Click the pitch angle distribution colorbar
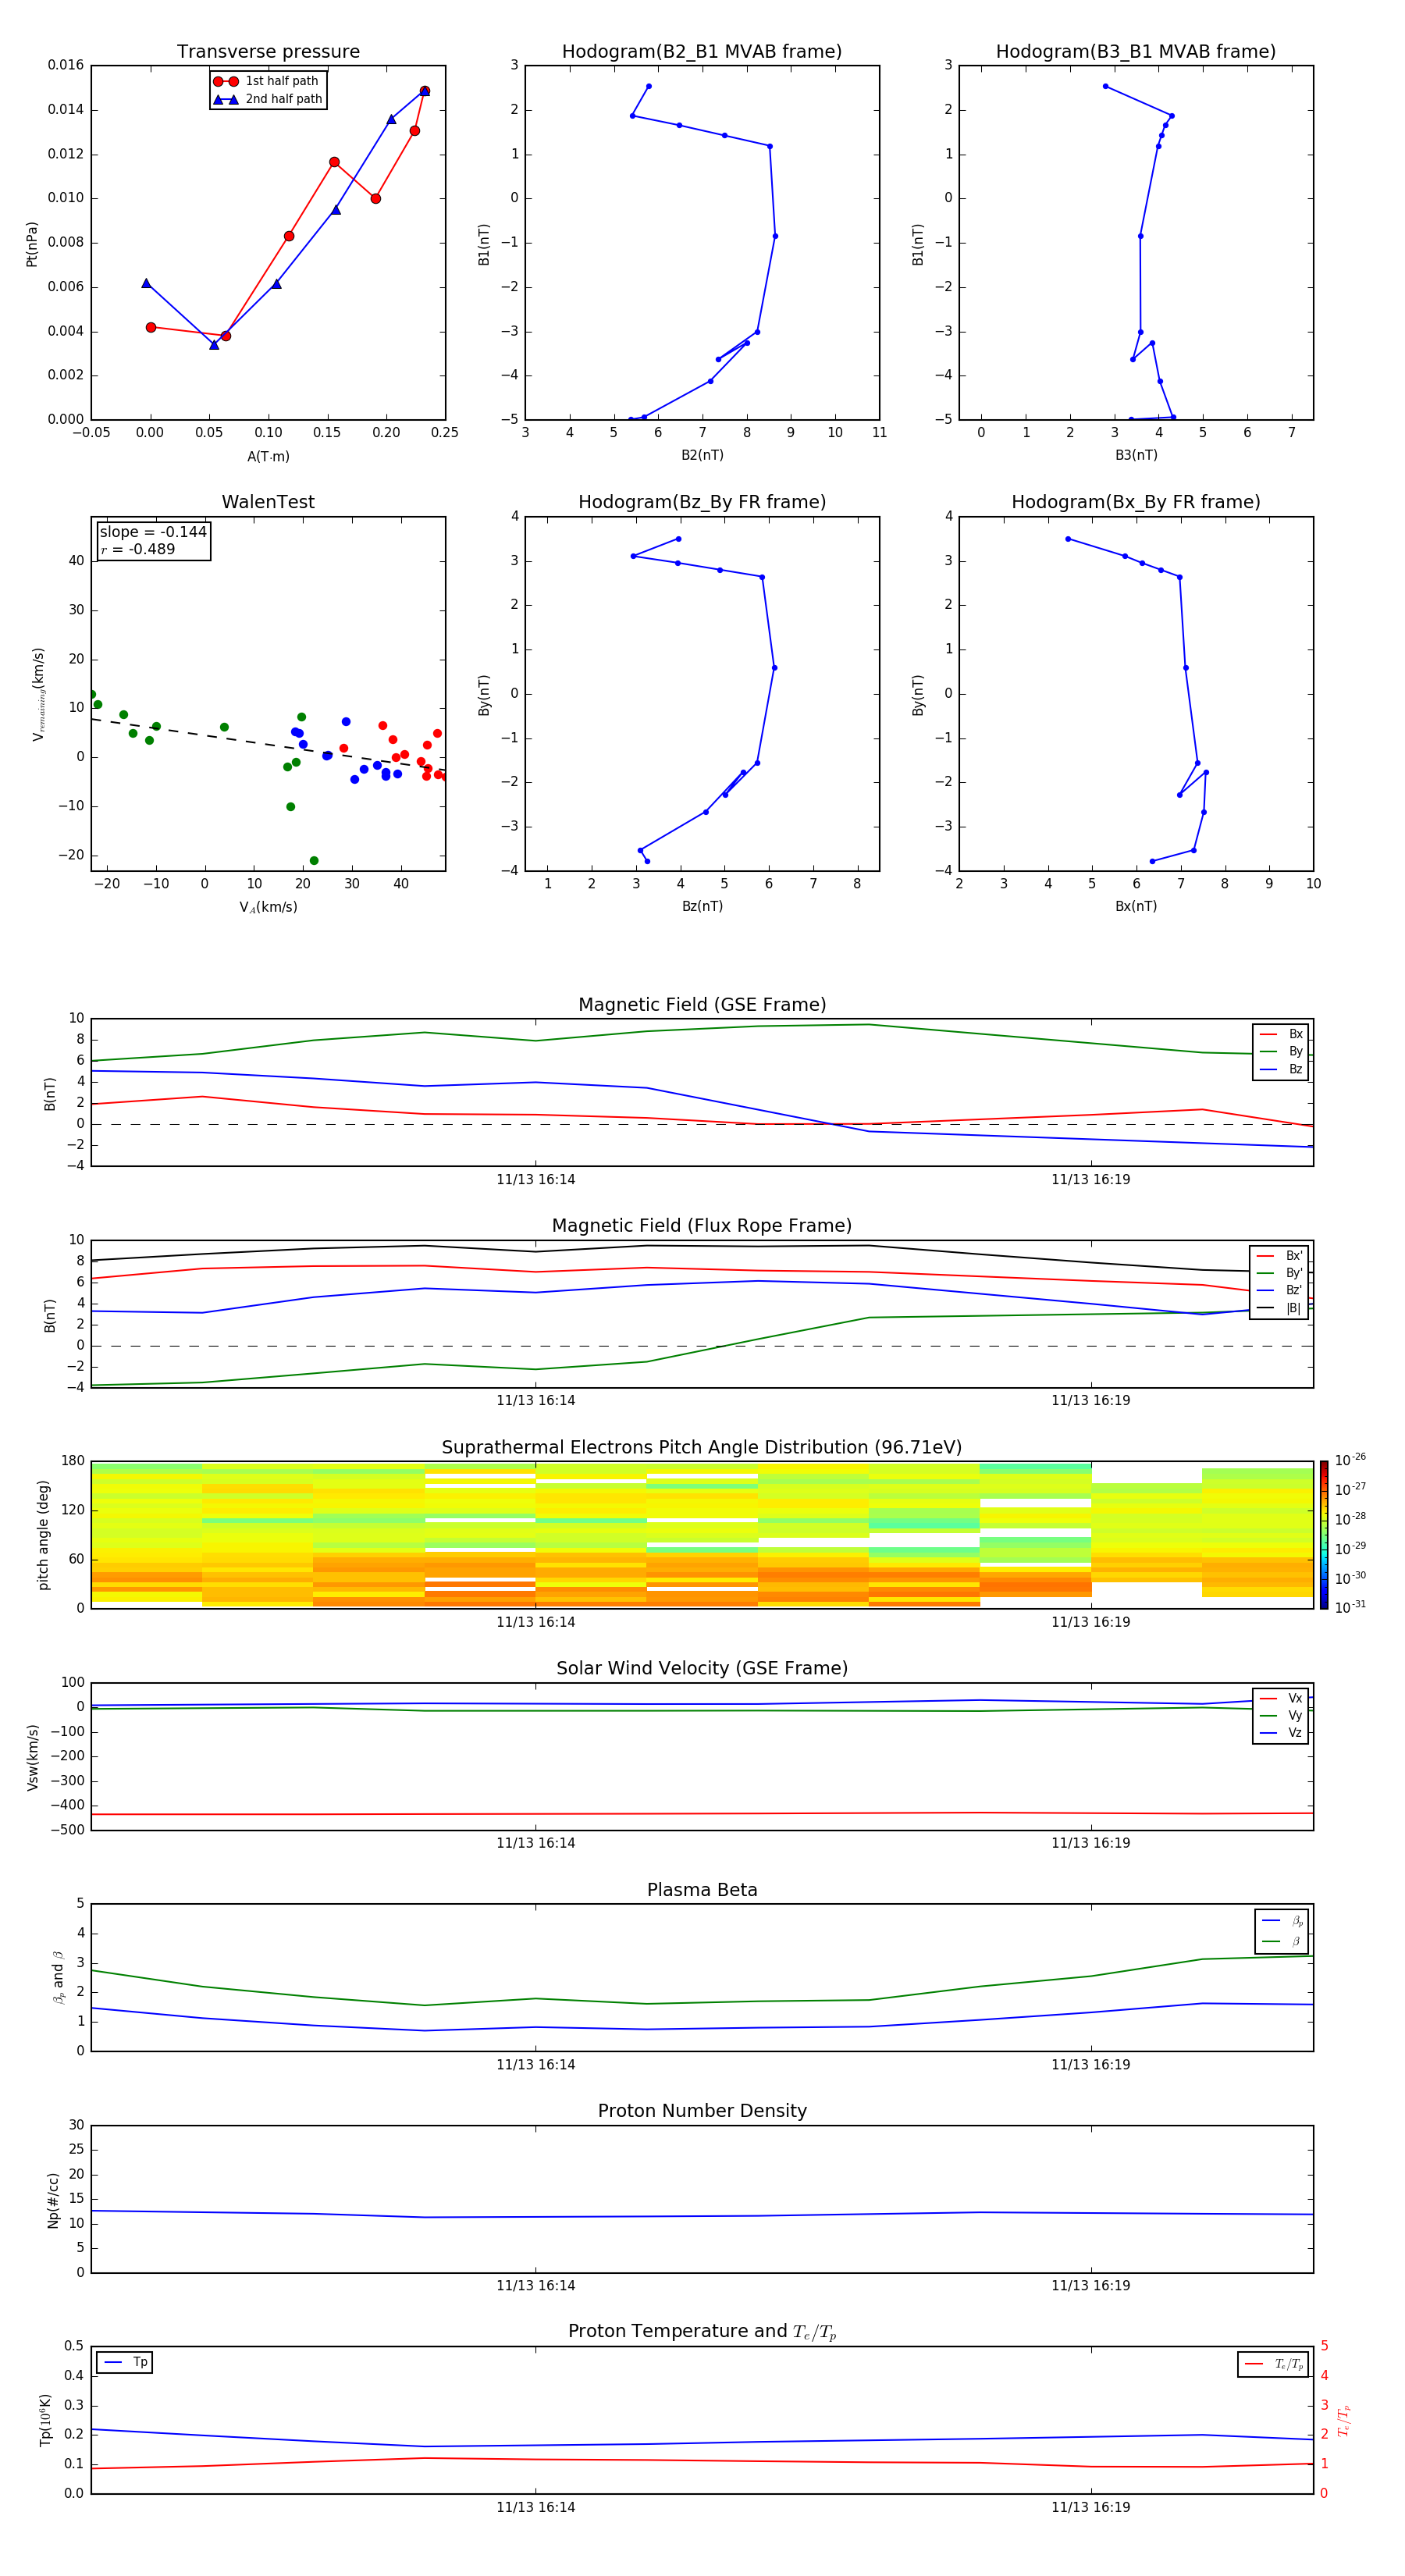The width and height of the screenshot is (1405, 2576). [1323, 1534]
